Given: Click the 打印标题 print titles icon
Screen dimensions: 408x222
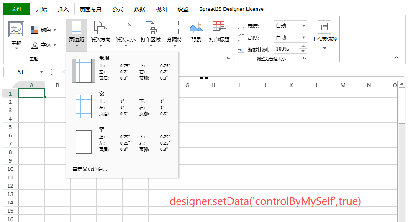Looking at the screenshot, I should tap(219, 27).
